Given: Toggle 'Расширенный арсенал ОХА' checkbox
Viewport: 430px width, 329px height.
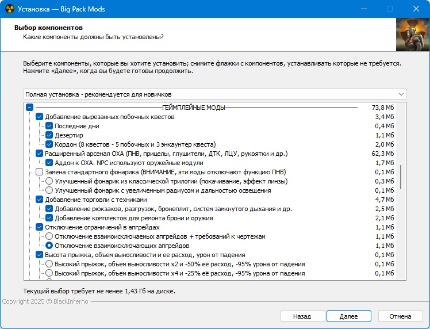Looking at the screenshot, I should coord(40,154).
